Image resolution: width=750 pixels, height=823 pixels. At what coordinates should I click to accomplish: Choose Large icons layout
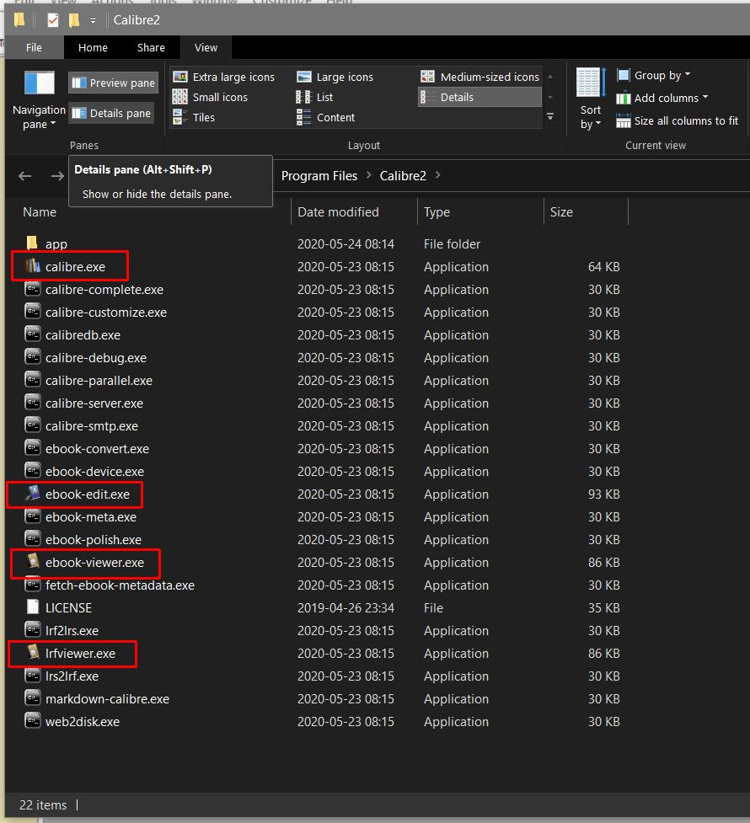click(335, 77)
